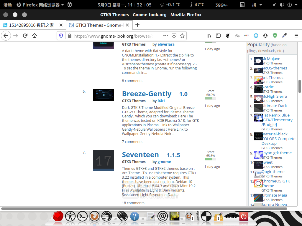Viewport: 302px width, 226px height.
Task: Click the Kripton theme thumbnail
Action: (104, 45)
